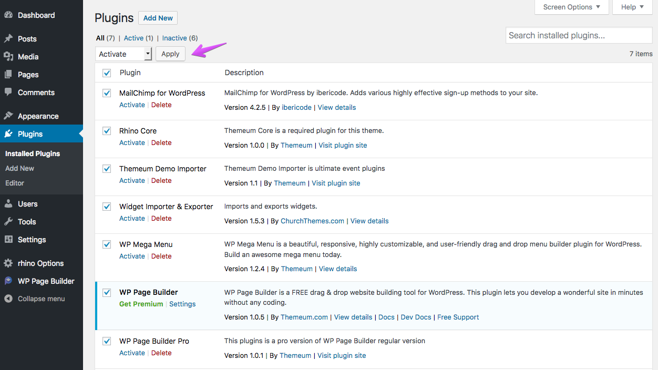The image size is (658, 370).
Task: Click Add New button beside Plugins title
Action: point(158,18)
